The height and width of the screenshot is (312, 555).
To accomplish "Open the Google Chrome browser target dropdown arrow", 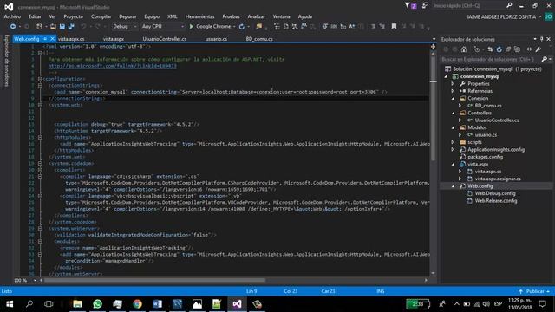I will pos(234,27).
